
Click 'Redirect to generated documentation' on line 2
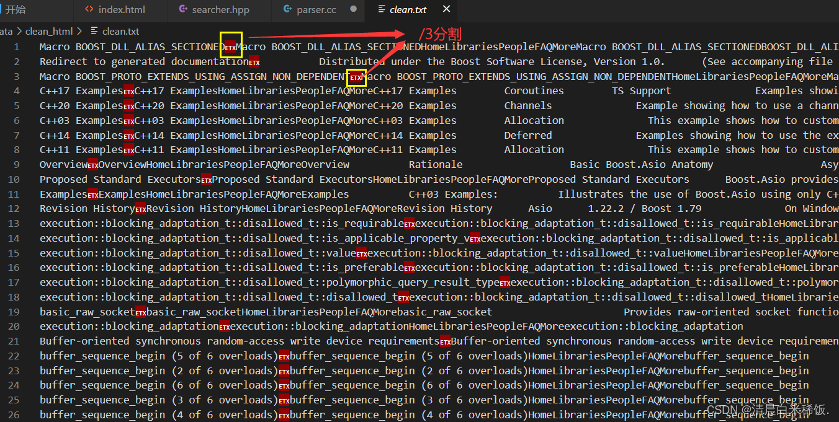pyautogui.click(x=144, y=61)
